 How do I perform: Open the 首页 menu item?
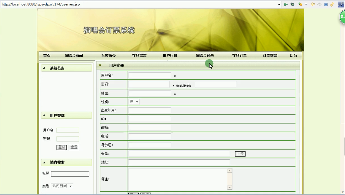coord(47,56)
